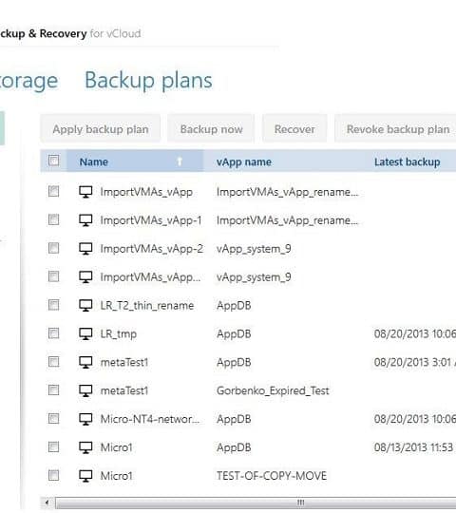This screenshot has width=456, height=513.
Task: Click the Backup now button
Action: click(x=211, y=128)
